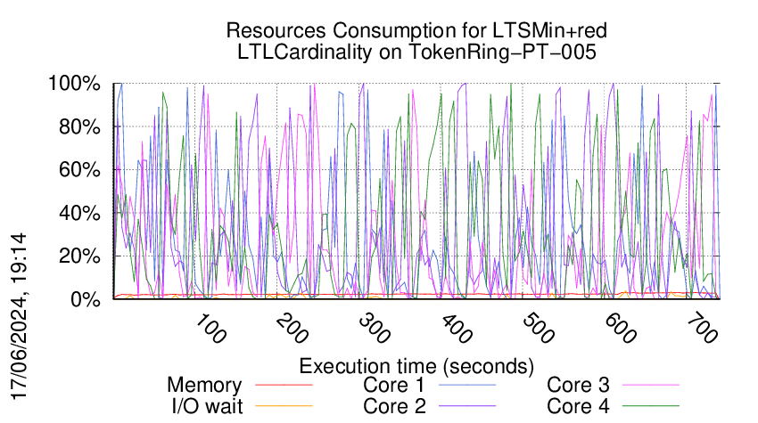Image resolution: width=758 pixels, height=423 pixels.
Task: Click the 60% y-axis label
Action: [x=79, y=170]
